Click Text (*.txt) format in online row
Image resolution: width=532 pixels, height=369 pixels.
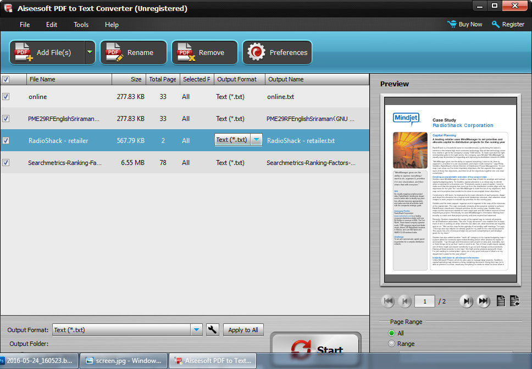click(230, 97)
